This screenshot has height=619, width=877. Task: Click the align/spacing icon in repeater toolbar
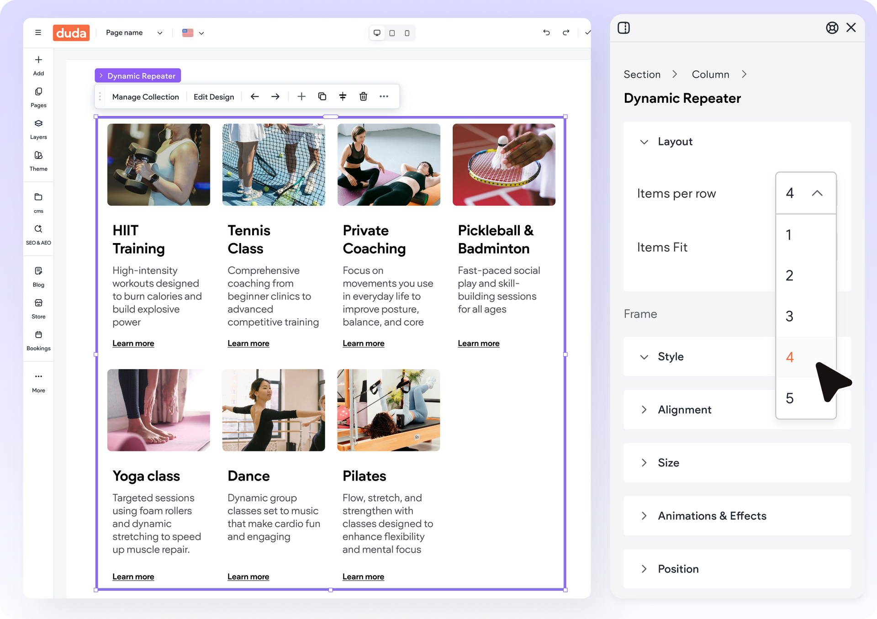[x=343, y=96]
